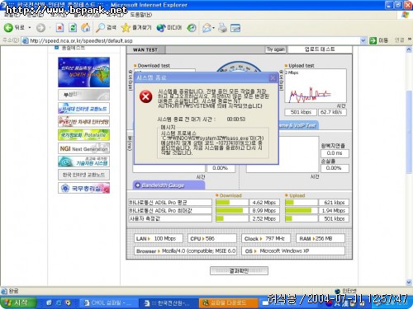The height and width of the screenshot is (309, 413).
Task: Click the NGI Next Generation banner
Action: point(83,148)
